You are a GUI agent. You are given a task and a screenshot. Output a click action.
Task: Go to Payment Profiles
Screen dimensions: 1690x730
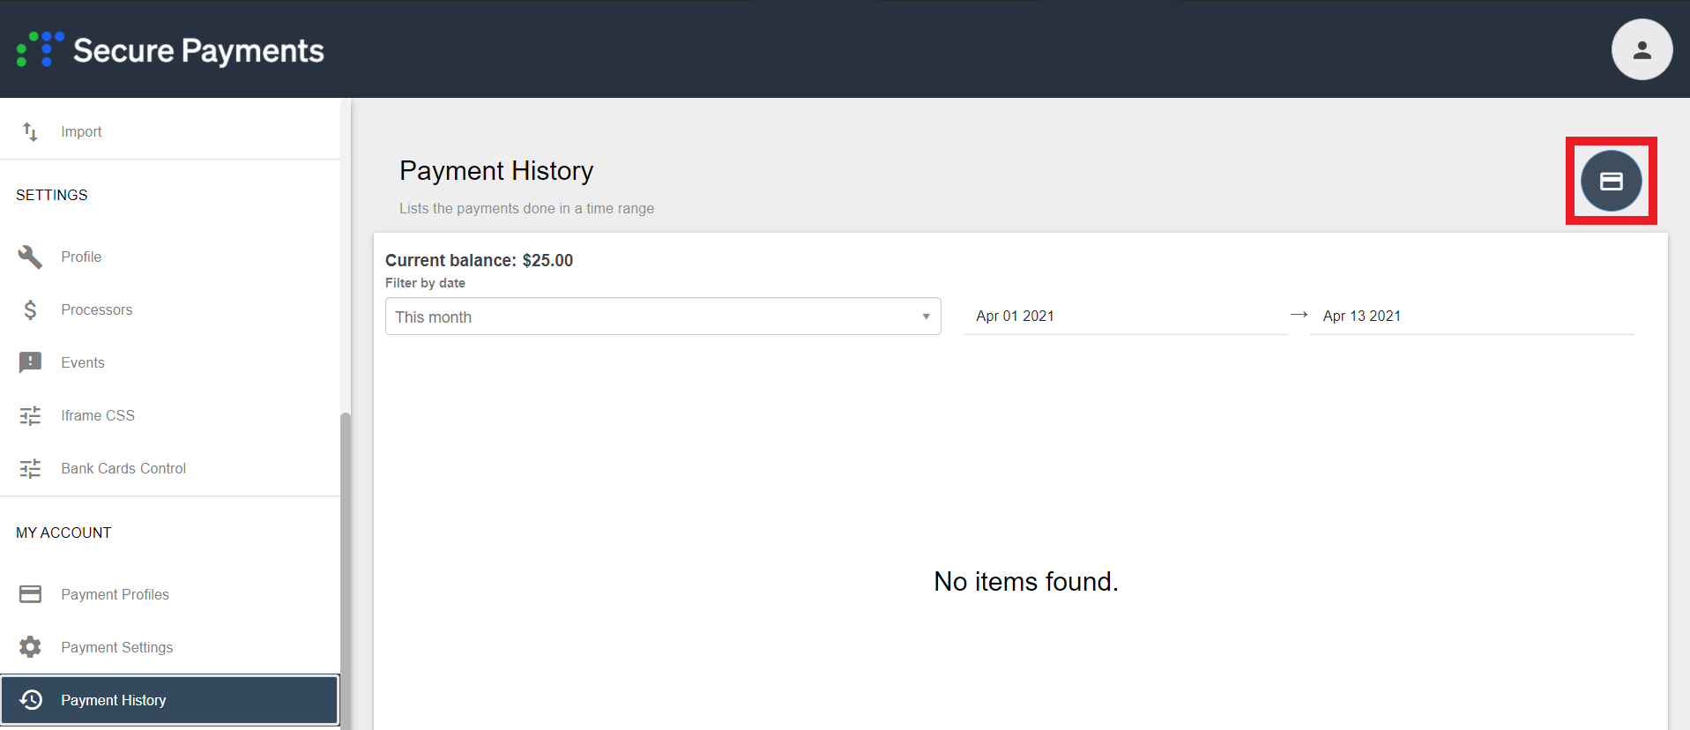[x=170, y=594]
